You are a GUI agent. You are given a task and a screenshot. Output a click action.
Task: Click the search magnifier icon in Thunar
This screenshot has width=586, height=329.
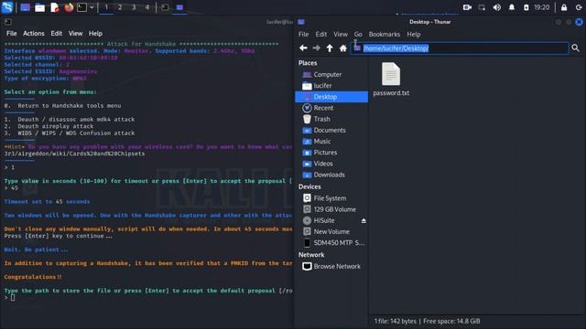pyautogui.click(x=576, y=48)
